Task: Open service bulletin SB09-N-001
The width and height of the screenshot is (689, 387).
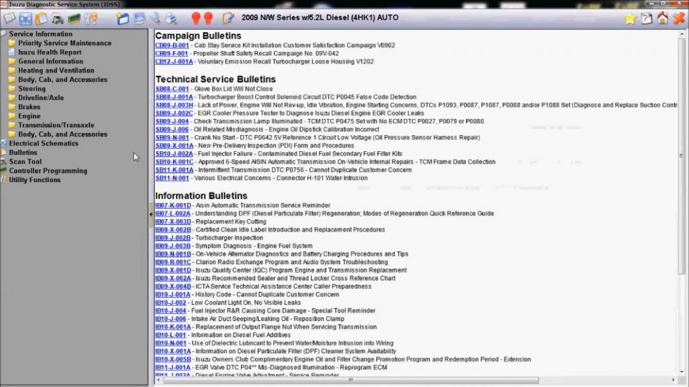Action: [172, 138]
